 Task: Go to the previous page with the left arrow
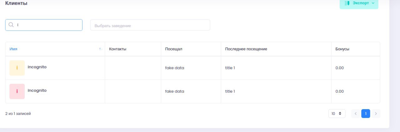point(356,114)
